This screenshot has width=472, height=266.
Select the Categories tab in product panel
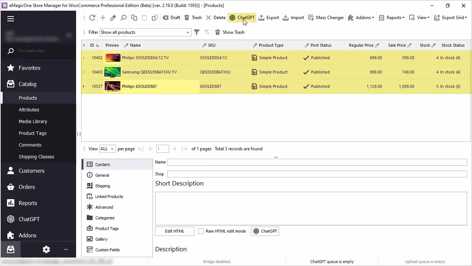[104, 218]
